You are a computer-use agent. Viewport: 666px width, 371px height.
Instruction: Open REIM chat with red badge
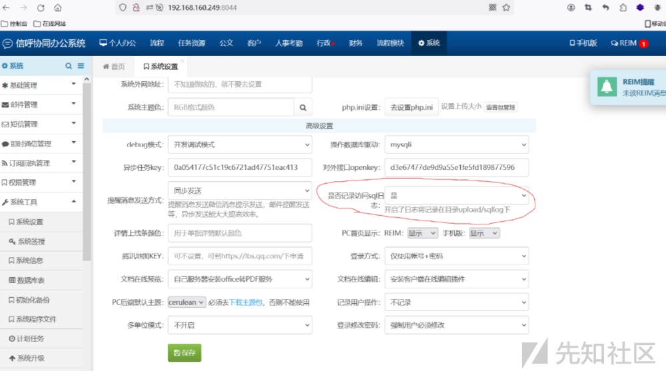tap(629, 43)
